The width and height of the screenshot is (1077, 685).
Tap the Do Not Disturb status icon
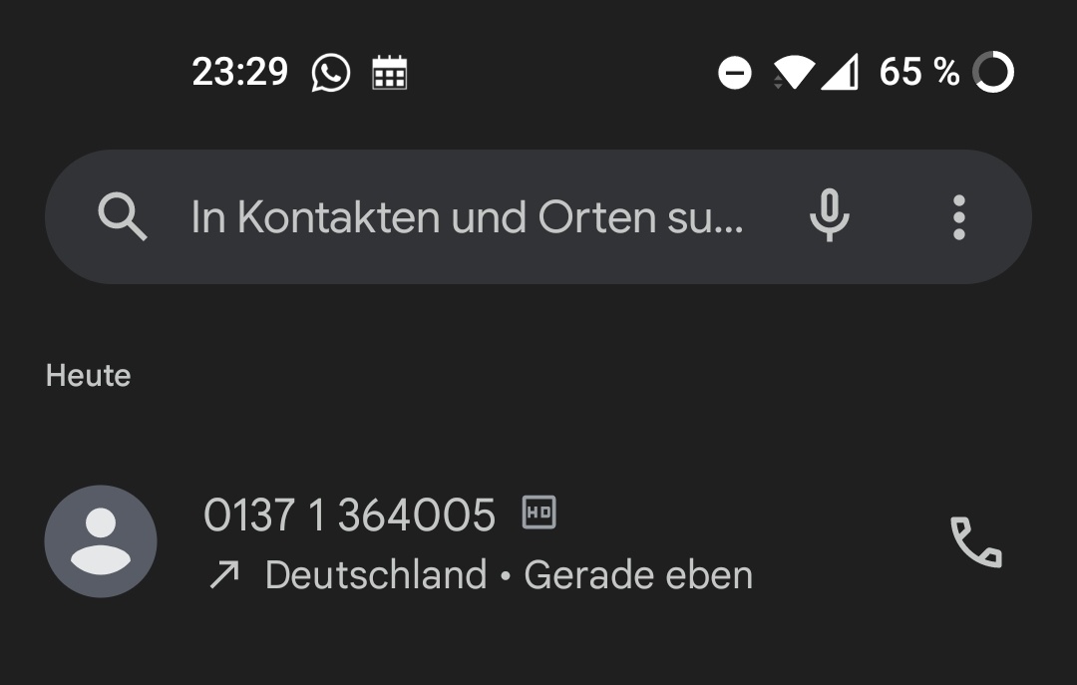pos(735,73)
